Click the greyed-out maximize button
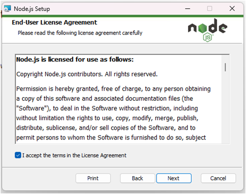The height and width of the screenshot is (194, 246). click(210, 9)
